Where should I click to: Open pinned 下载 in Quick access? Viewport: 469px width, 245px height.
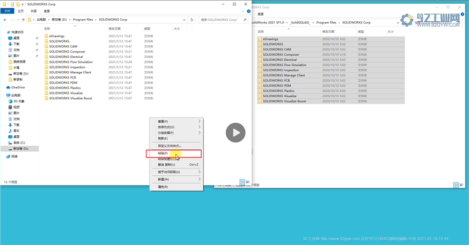(x=16, y=44)
